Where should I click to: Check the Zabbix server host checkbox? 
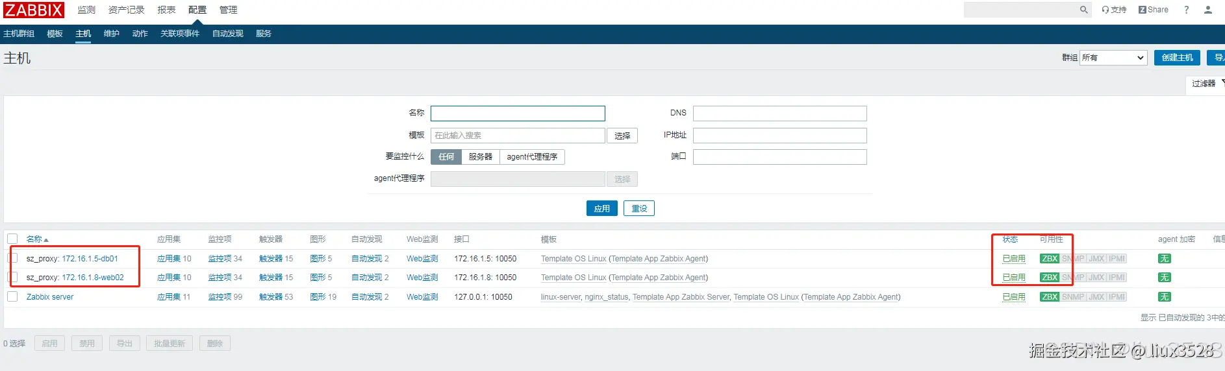[x=12, y=296]
